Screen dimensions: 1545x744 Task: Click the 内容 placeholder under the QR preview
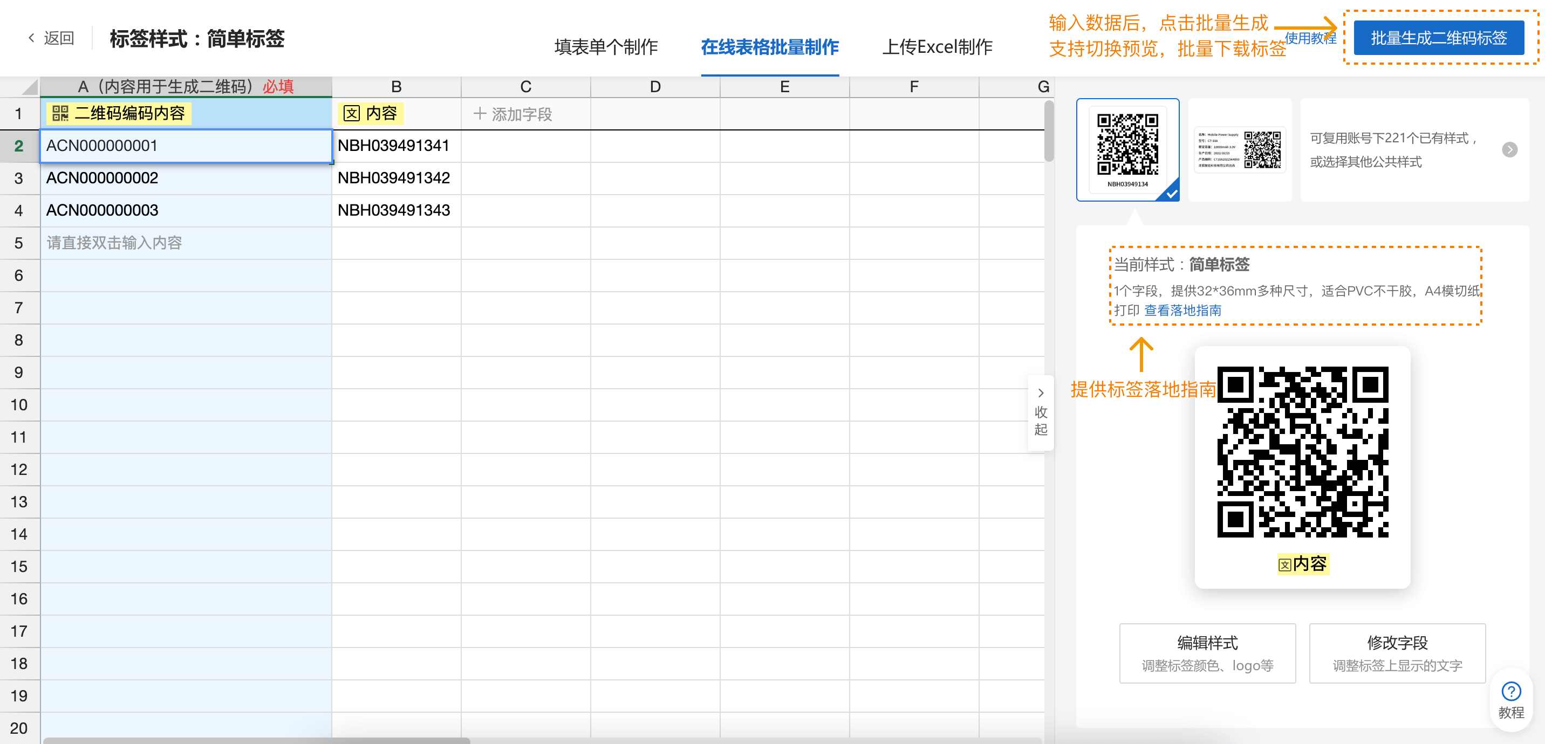[x=1302, y=563]
